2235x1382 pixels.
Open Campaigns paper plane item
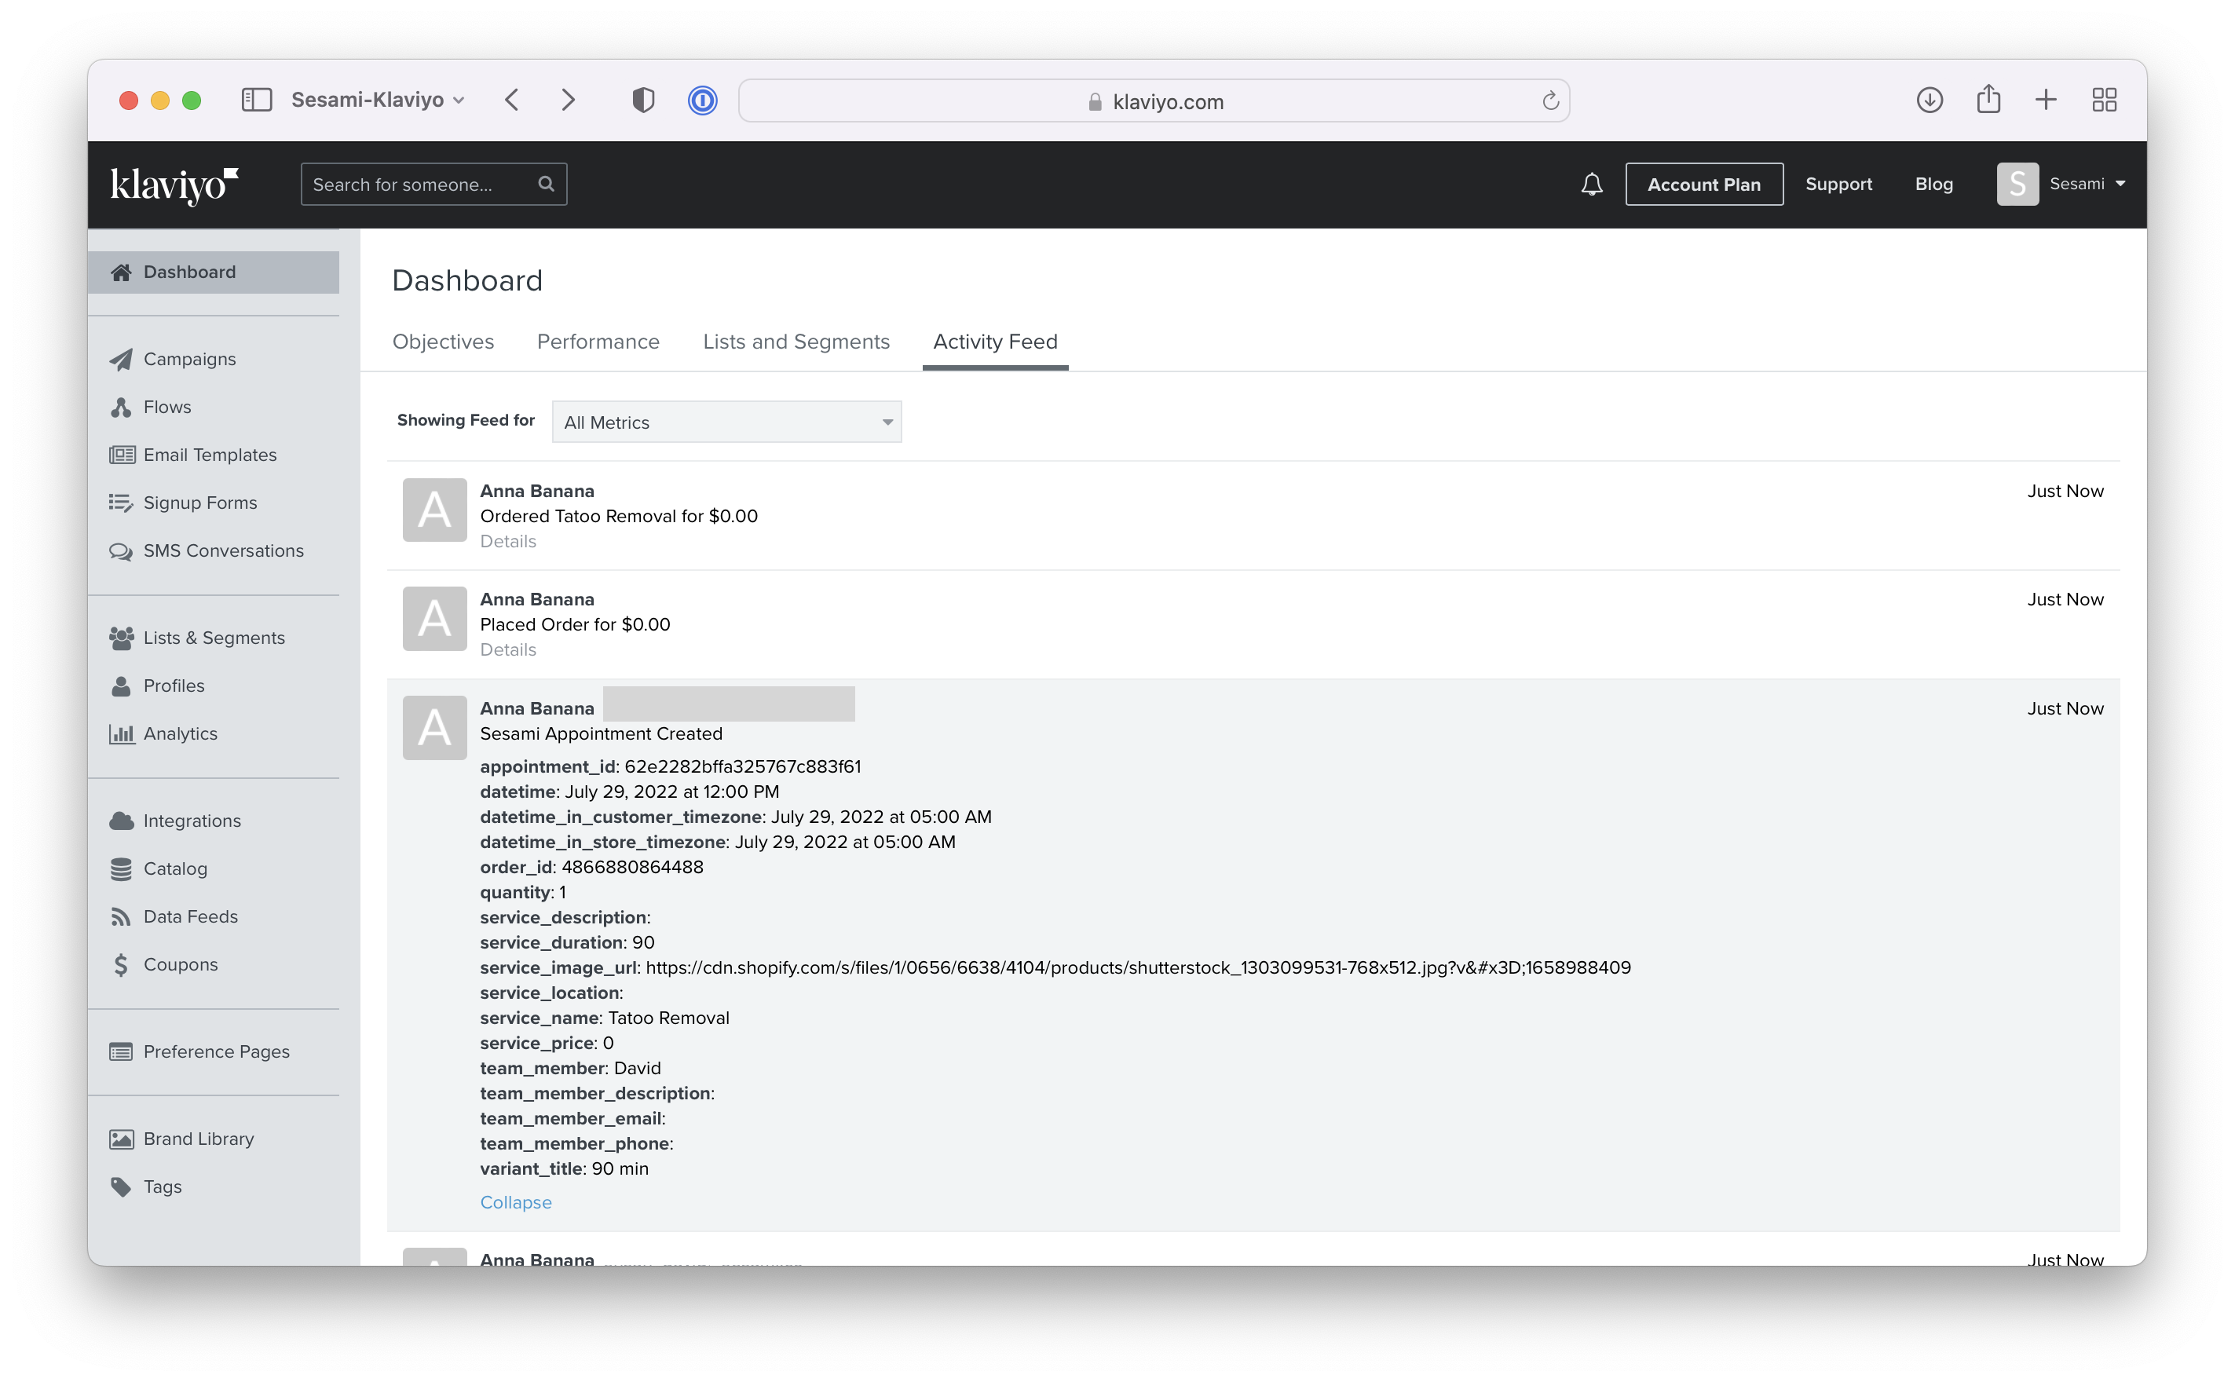tap(188, 359)
